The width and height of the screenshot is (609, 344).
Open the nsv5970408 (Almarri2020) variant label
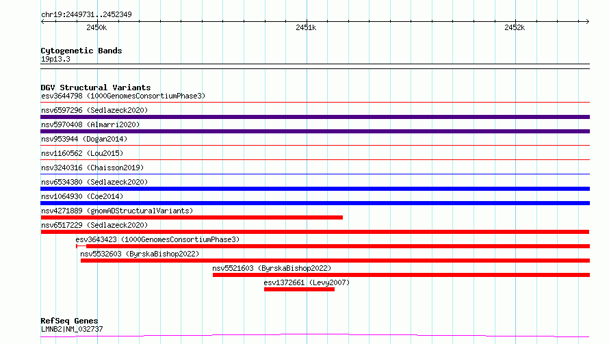90,124
